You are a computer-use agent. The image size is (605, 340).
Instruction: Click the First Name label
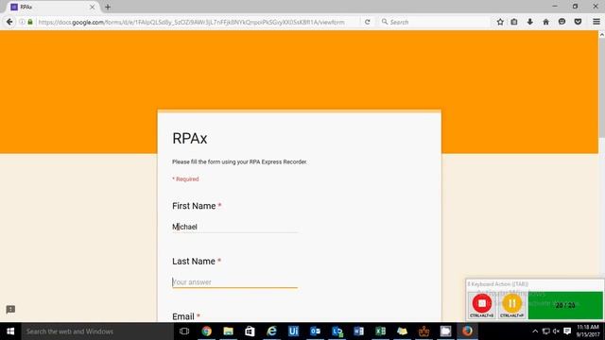(x=194, y=206)
